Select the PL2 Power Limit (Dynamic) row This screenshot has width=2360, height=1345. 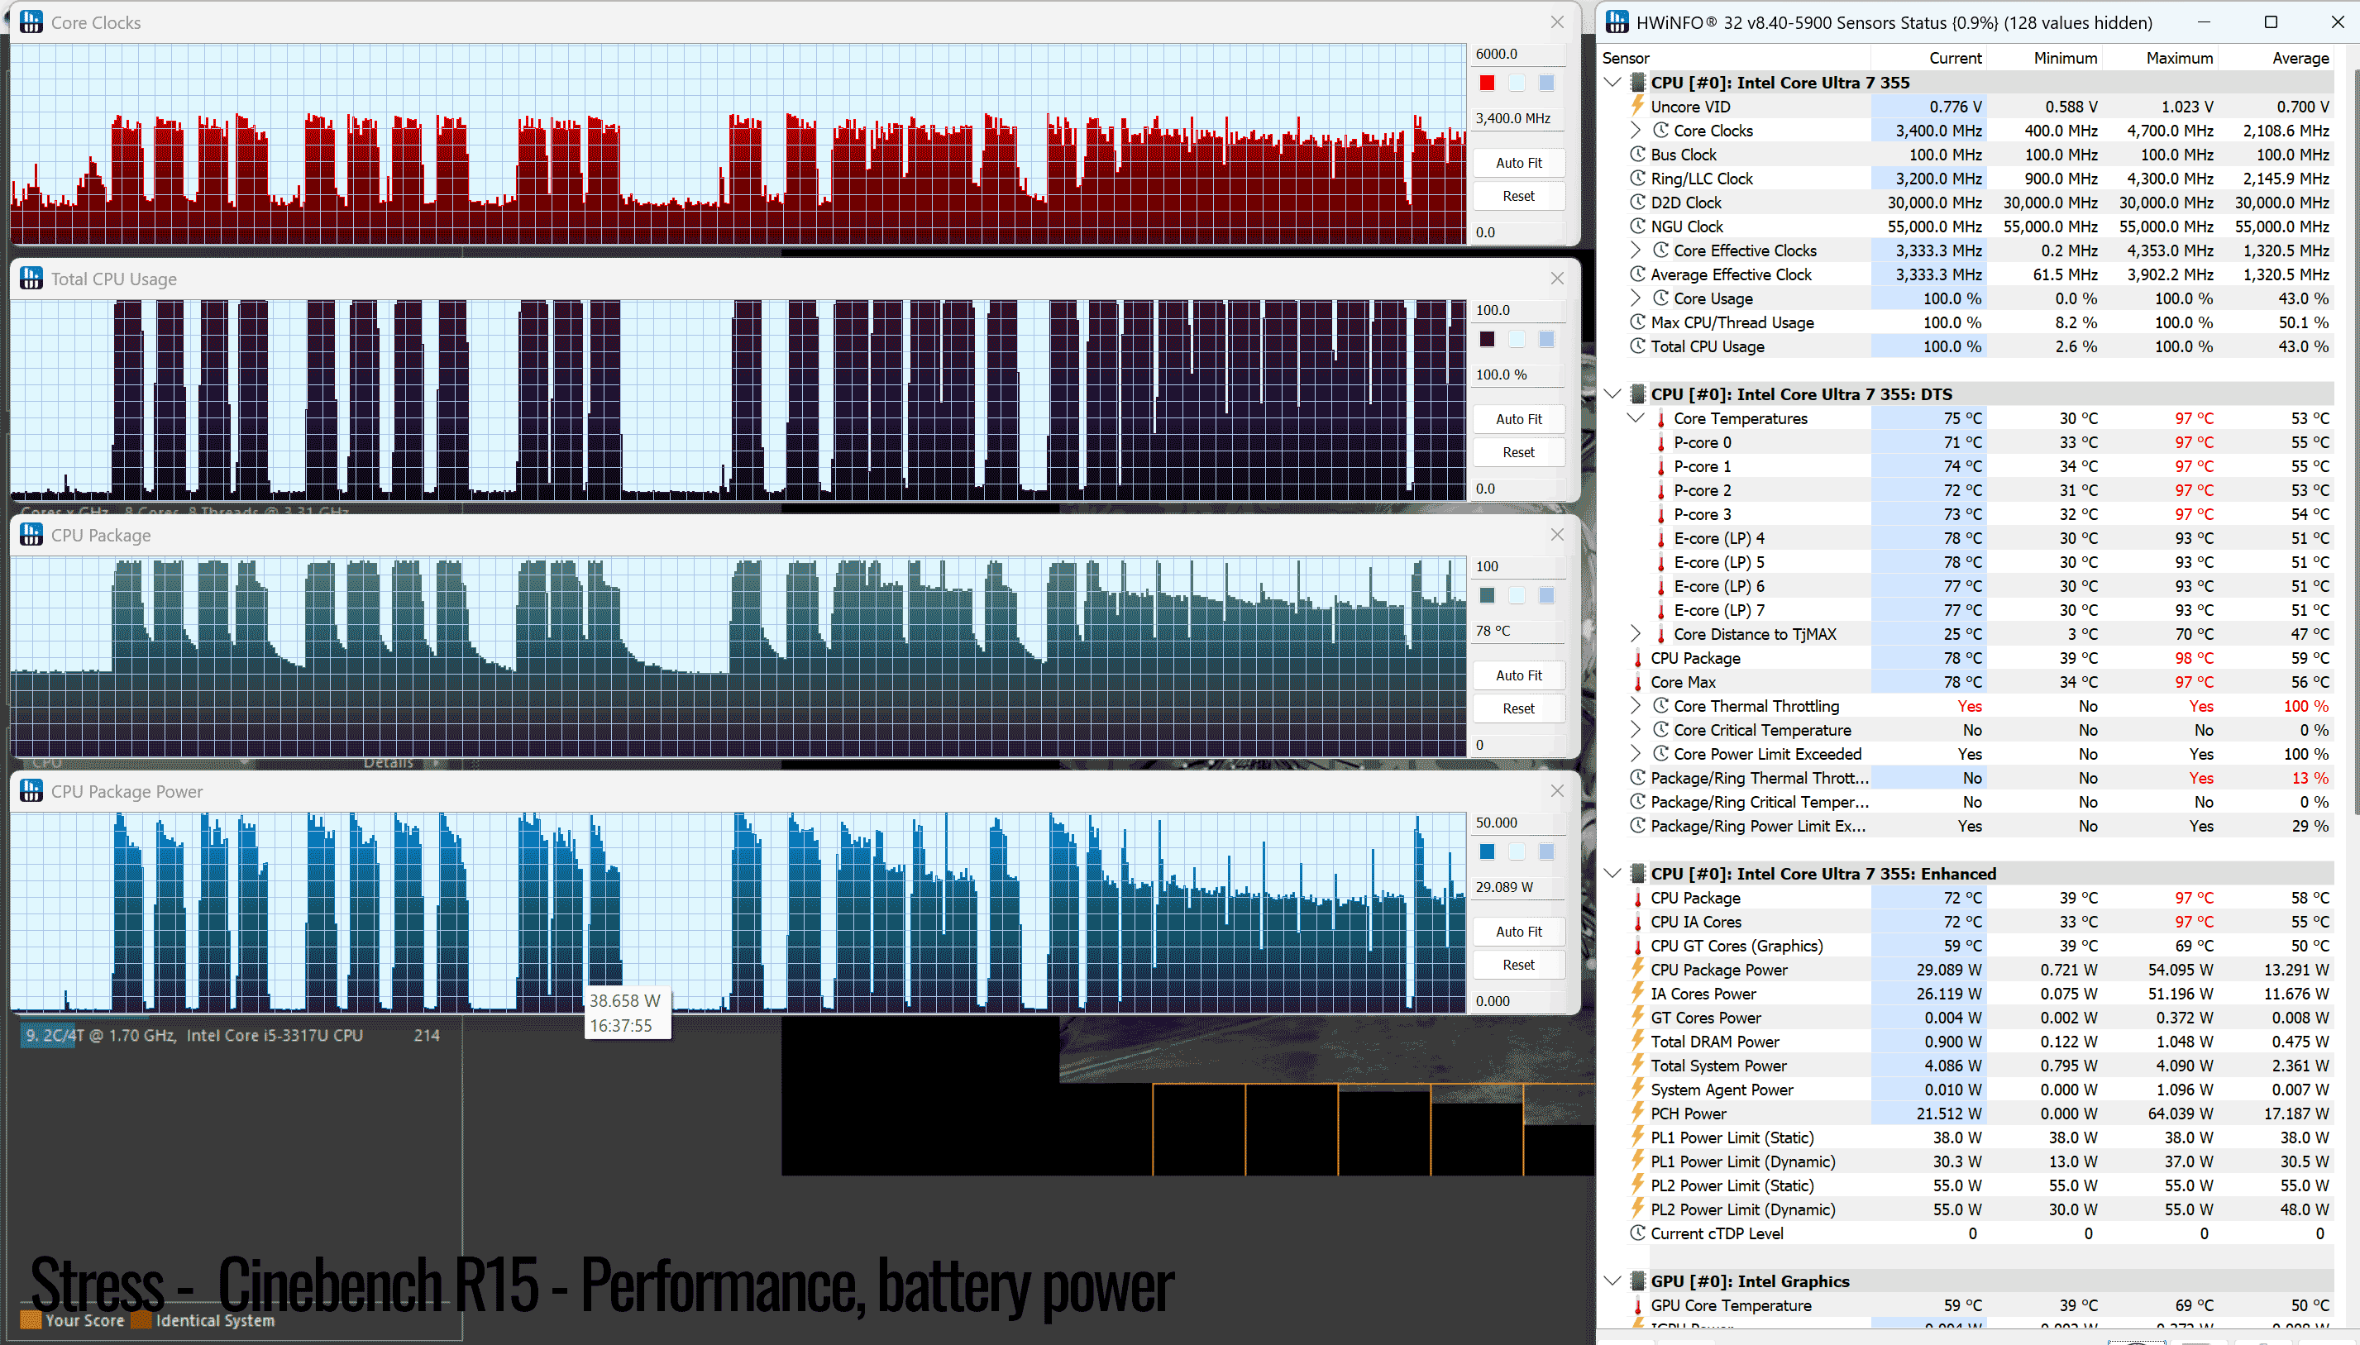tap(1980, 1210)
